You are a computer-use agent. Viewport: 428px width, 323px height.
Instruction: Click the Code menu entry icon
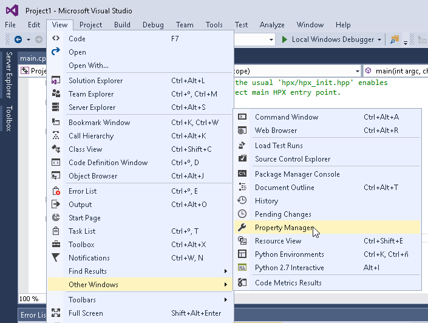[x=56, y=38]
